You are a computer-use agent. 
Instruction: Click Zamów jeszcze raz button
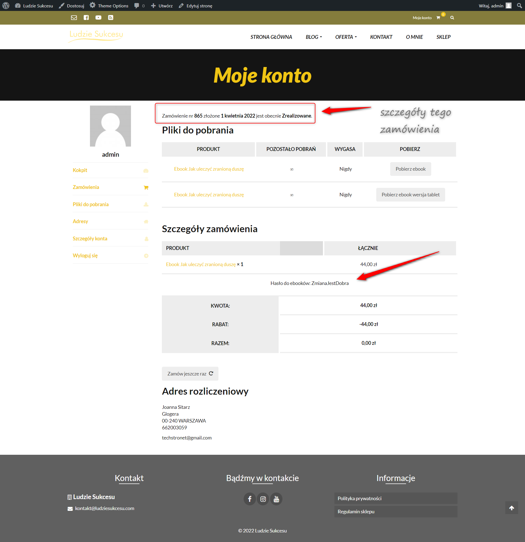coord(190,374)
